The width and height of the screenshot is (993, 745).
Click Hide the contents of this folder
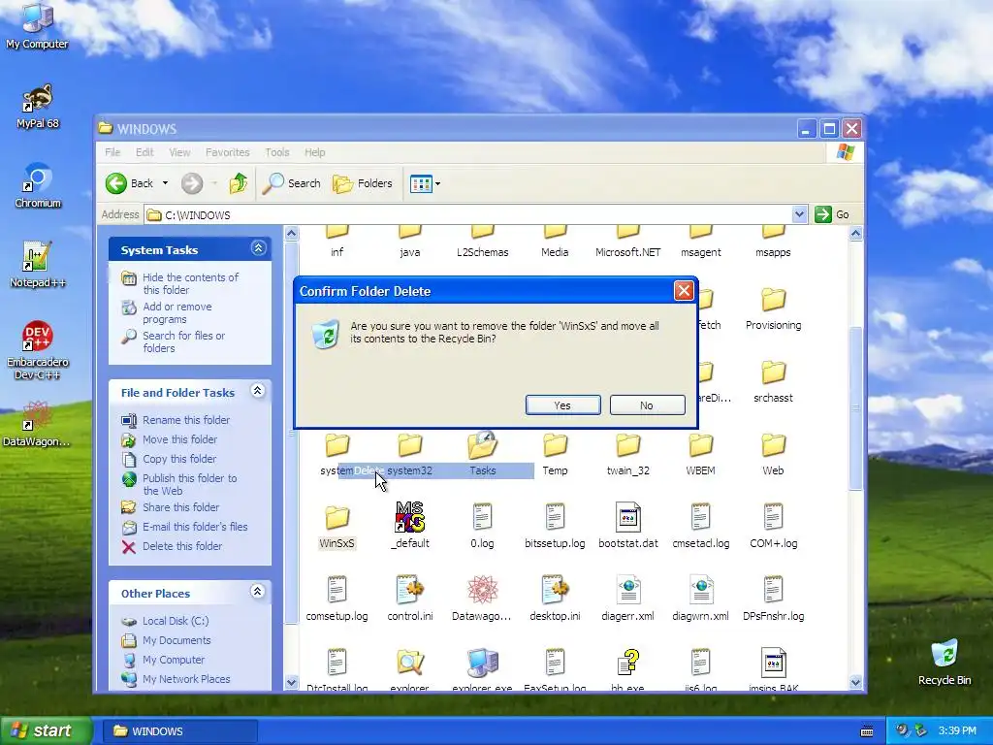pyautogui.click(x=190, y=283)
